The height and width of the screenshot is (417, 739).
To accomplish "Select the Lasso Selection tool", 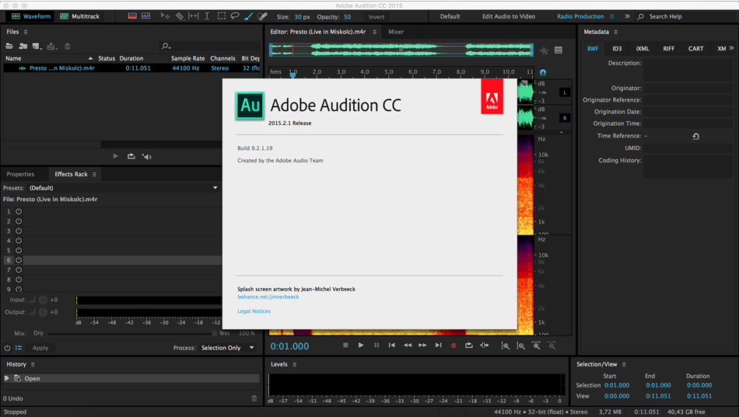I will [235, 16].
